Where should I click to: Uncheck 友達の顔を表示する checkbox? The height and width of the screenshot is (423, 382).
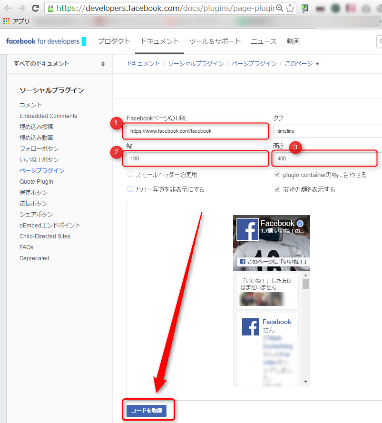tap(277, 189)
